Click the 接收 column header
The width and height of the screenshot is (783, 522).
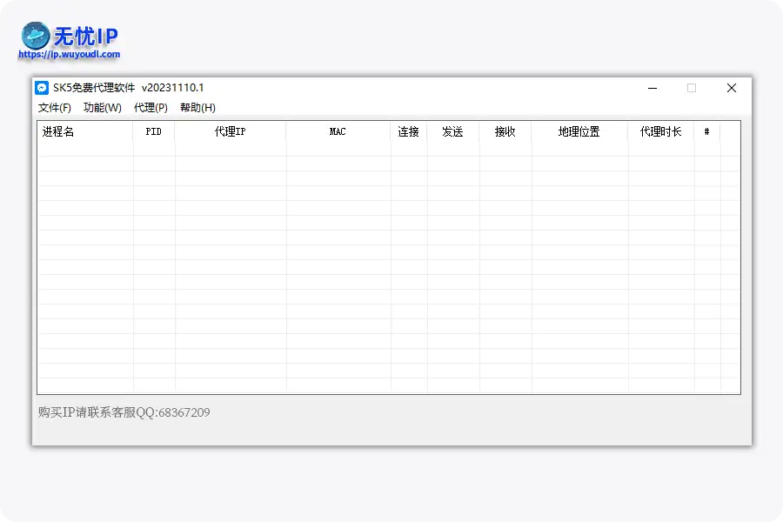[x=505, y=132]
